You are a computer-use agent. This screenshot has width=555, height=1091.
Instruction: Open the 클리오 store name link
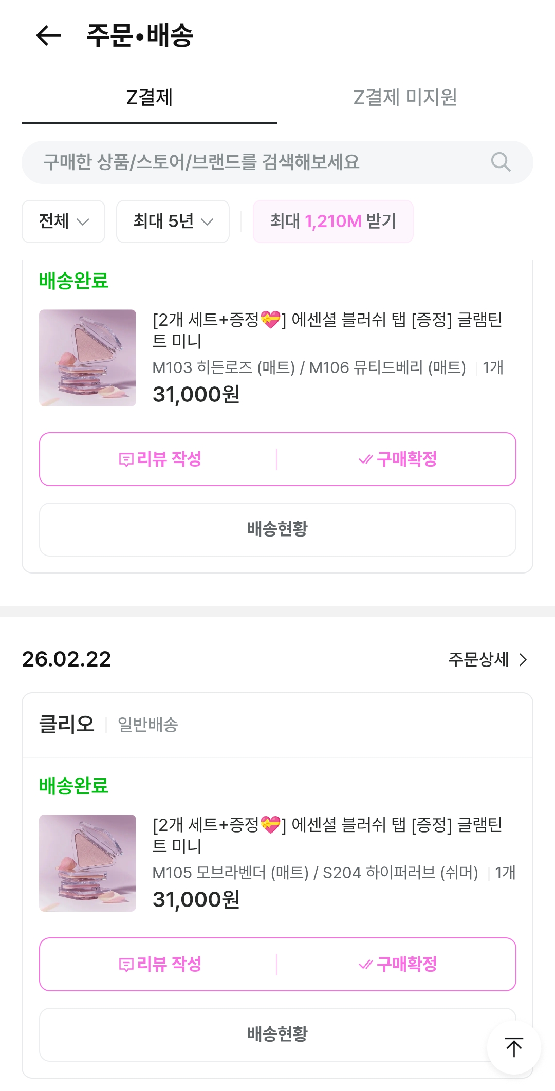pyautogui.click(x=67, y=725)
